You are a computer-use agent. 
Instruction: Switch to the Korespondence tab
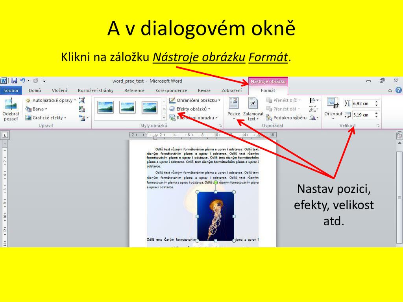click(x=171, y=90)
